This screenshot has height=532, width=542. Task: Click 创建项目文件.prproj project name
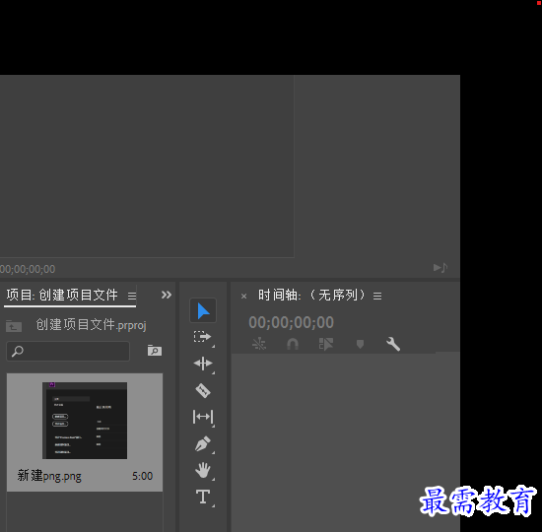(91, 324)
